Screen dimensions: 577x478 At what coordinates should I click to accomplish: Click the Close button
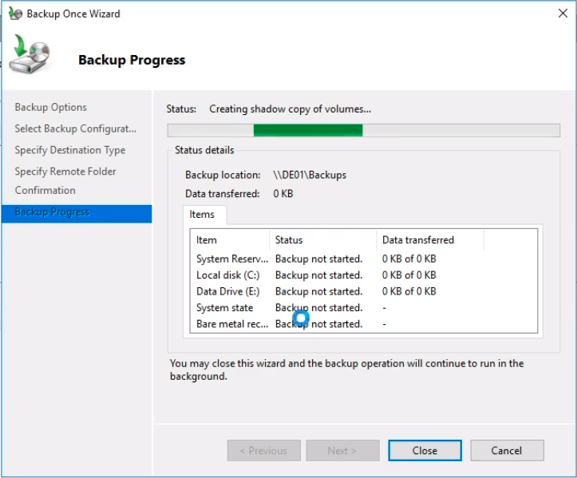[425, 450]
